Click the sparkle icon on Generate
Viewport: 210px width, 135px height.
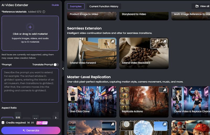(x=24, y=130)
